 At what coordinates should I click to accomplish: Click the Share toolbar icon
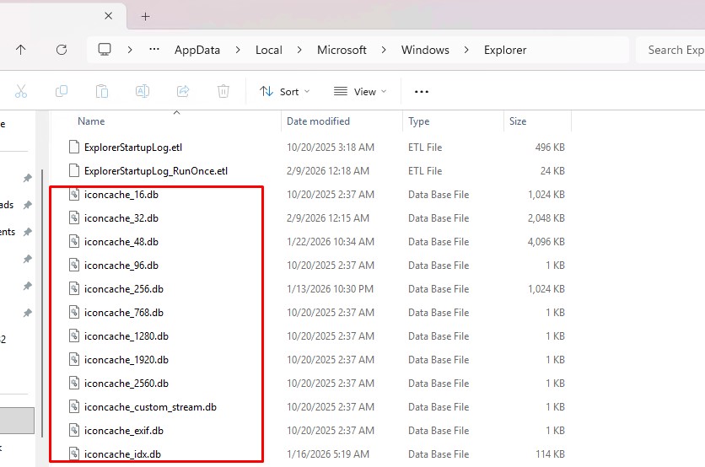(x=183, y=91)
